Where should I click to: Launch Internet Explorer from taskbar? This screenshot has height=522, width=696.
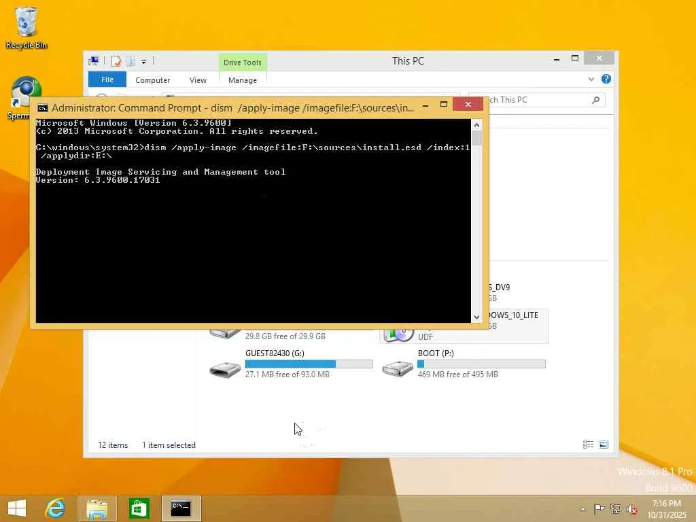pyautogui.click(x=56, y=508)
